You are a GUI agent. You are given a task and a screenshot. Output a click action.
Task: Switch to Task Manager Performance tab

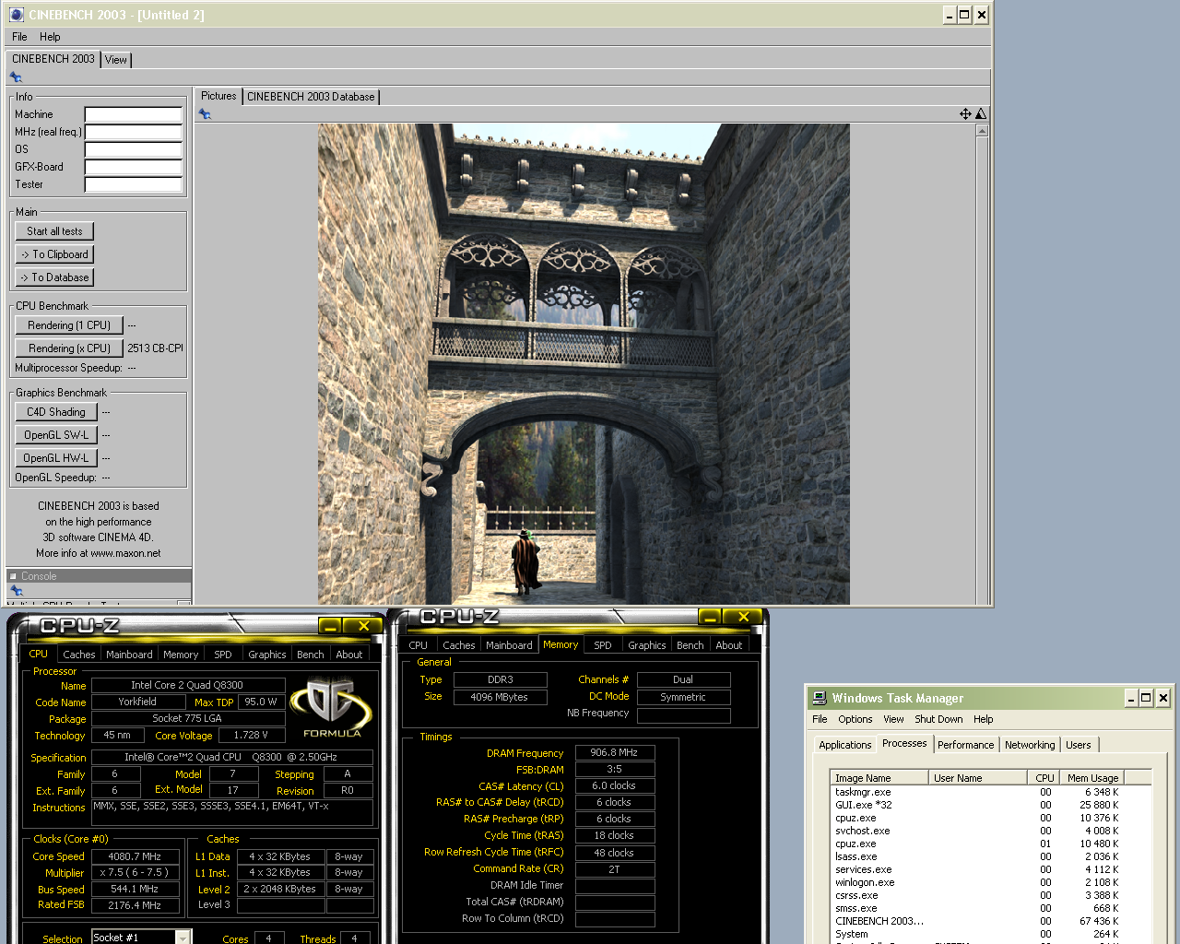point(966,745)
